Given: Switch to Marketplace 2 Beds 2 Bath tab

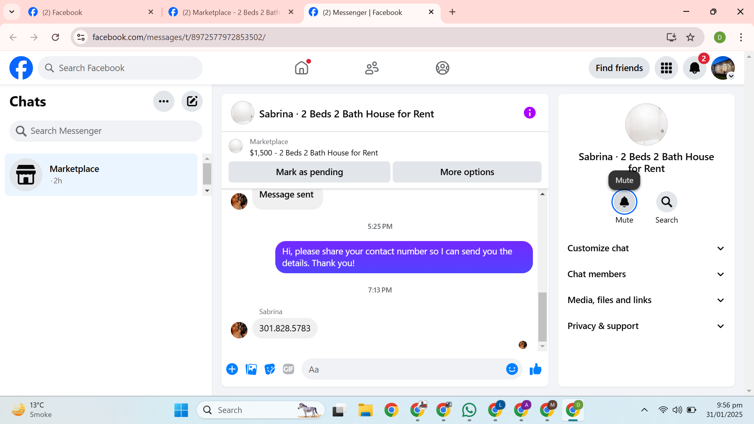Looking at the screenshot, I should [x=232, y=12].
